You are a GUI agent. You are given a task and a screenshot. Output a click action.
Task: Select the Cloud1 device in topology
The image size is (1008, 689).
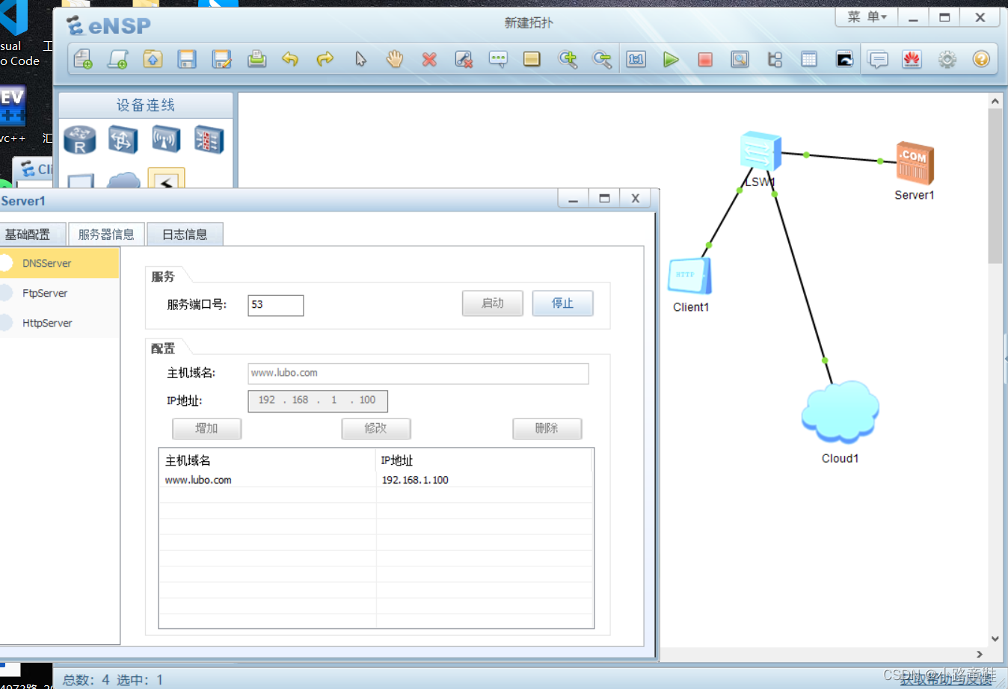coord(840,412)
